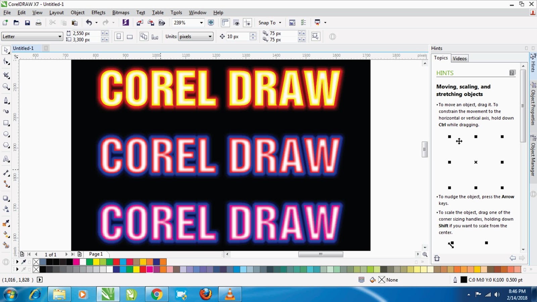Open the File menu
The height and width of the screenshot is (302, 537).
tap(7, 12)
